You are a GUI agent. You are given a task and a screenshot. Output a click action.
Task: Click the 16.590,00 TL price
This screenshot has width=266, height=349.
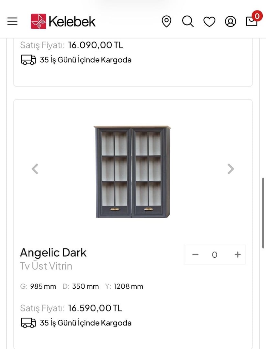(x=95, y=308)
